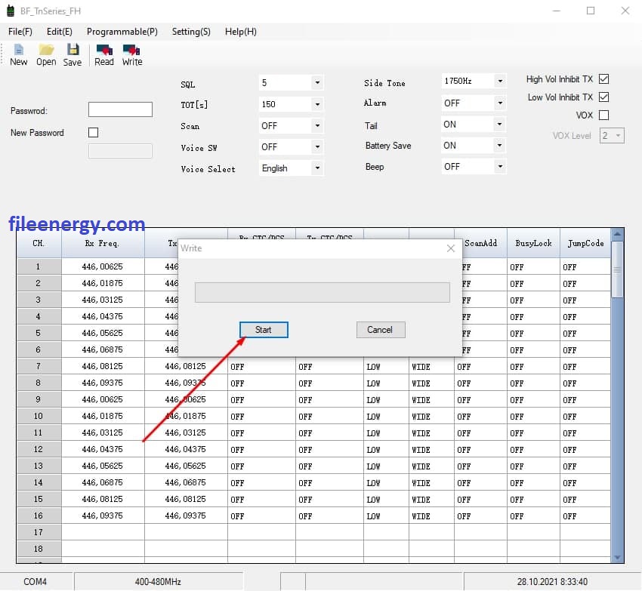The image size is (642, 591).
Task: Click the Rx Freq. column header
Action: point(103,244)
